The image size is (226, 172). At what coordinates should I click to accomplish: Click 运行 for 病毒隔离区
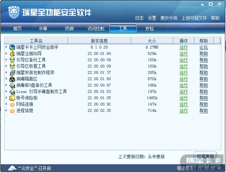pyautogui.click(x=183, y=79)
